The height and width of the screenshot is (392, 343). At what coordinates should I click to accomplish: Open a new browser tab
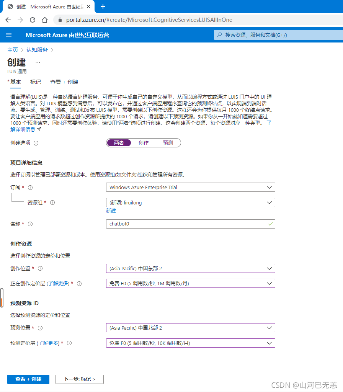click(103, 7)
